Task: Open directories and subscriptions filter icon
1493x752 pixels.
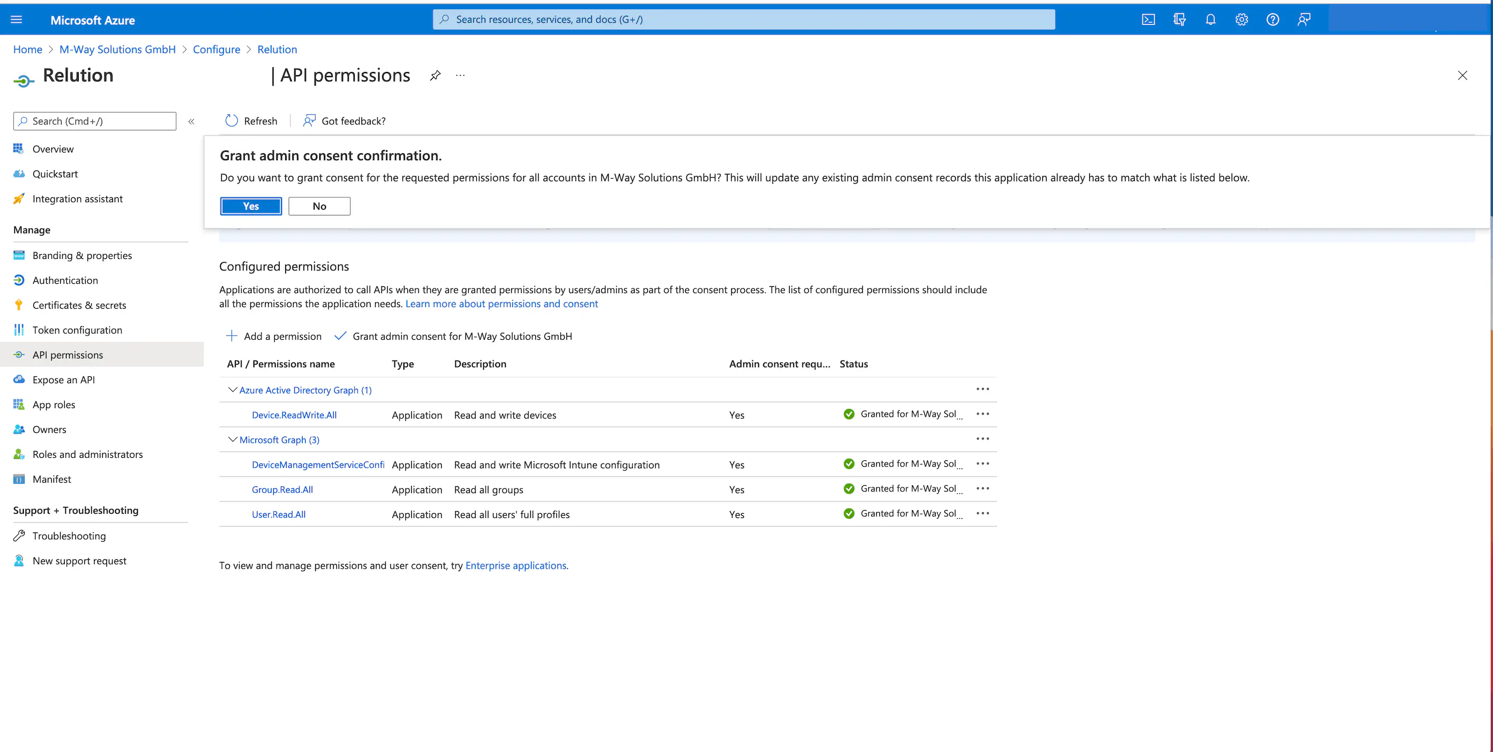Action: (1179, 20)
